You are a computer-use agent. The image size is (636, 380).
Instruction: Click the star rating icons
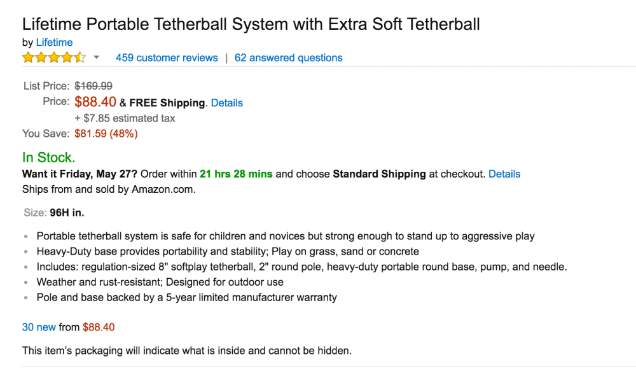pos(53,58)
